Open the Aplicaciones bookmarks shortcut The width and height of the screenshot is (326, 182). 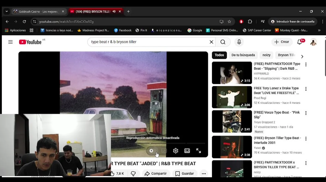pyautogui.click(x=15, y=30)
